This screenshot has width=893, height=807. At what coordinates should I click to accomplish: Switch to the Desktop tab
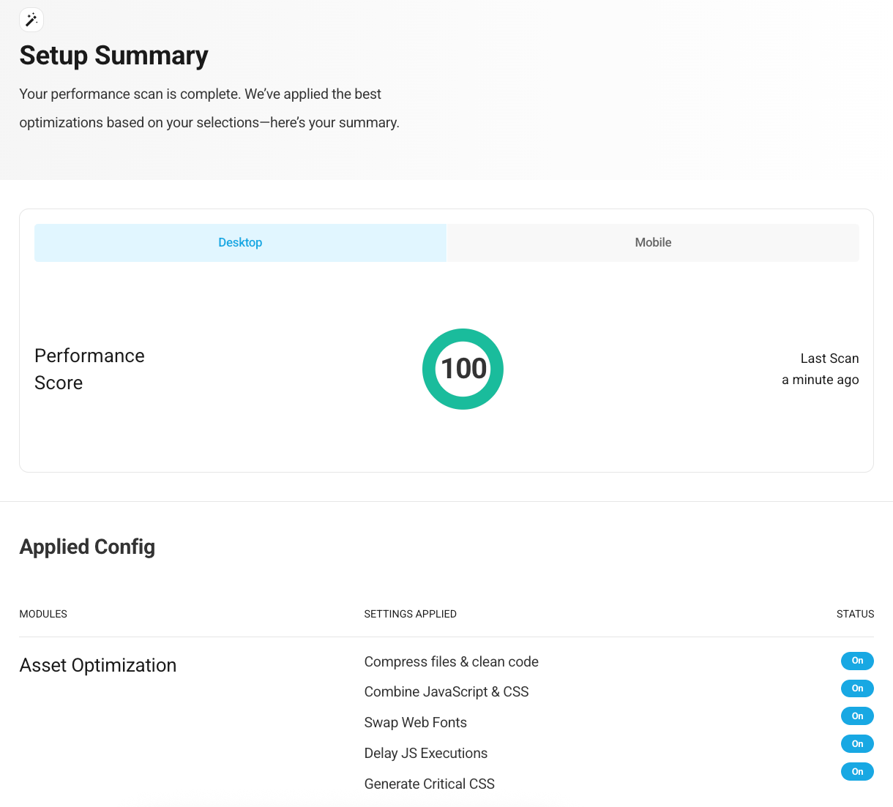[x=240, y=243]
